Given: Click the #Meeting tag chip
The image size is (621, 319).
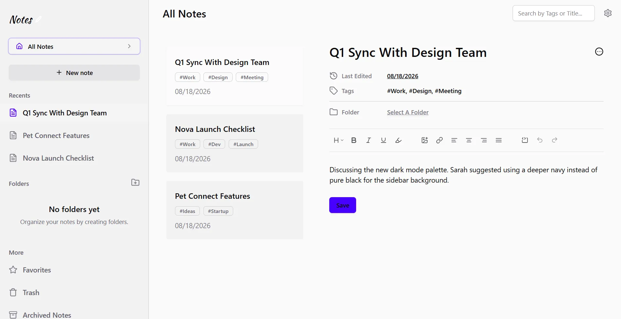Looking at the screenshot, I should point(252,77).
